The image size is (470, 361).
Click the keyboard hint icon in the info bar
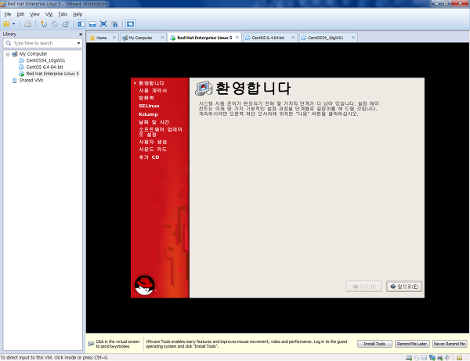tap(91, 344)
